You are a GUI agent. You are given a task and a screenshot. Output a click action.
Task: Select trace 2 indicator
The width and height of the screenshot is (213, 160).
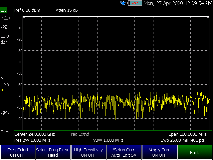click(x=5, y=85)
